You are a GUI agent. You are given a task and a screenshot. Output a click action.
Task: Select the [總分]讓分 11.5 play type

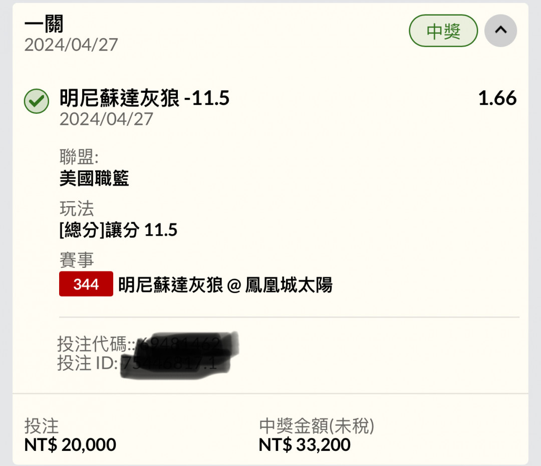tap(118, 230)
